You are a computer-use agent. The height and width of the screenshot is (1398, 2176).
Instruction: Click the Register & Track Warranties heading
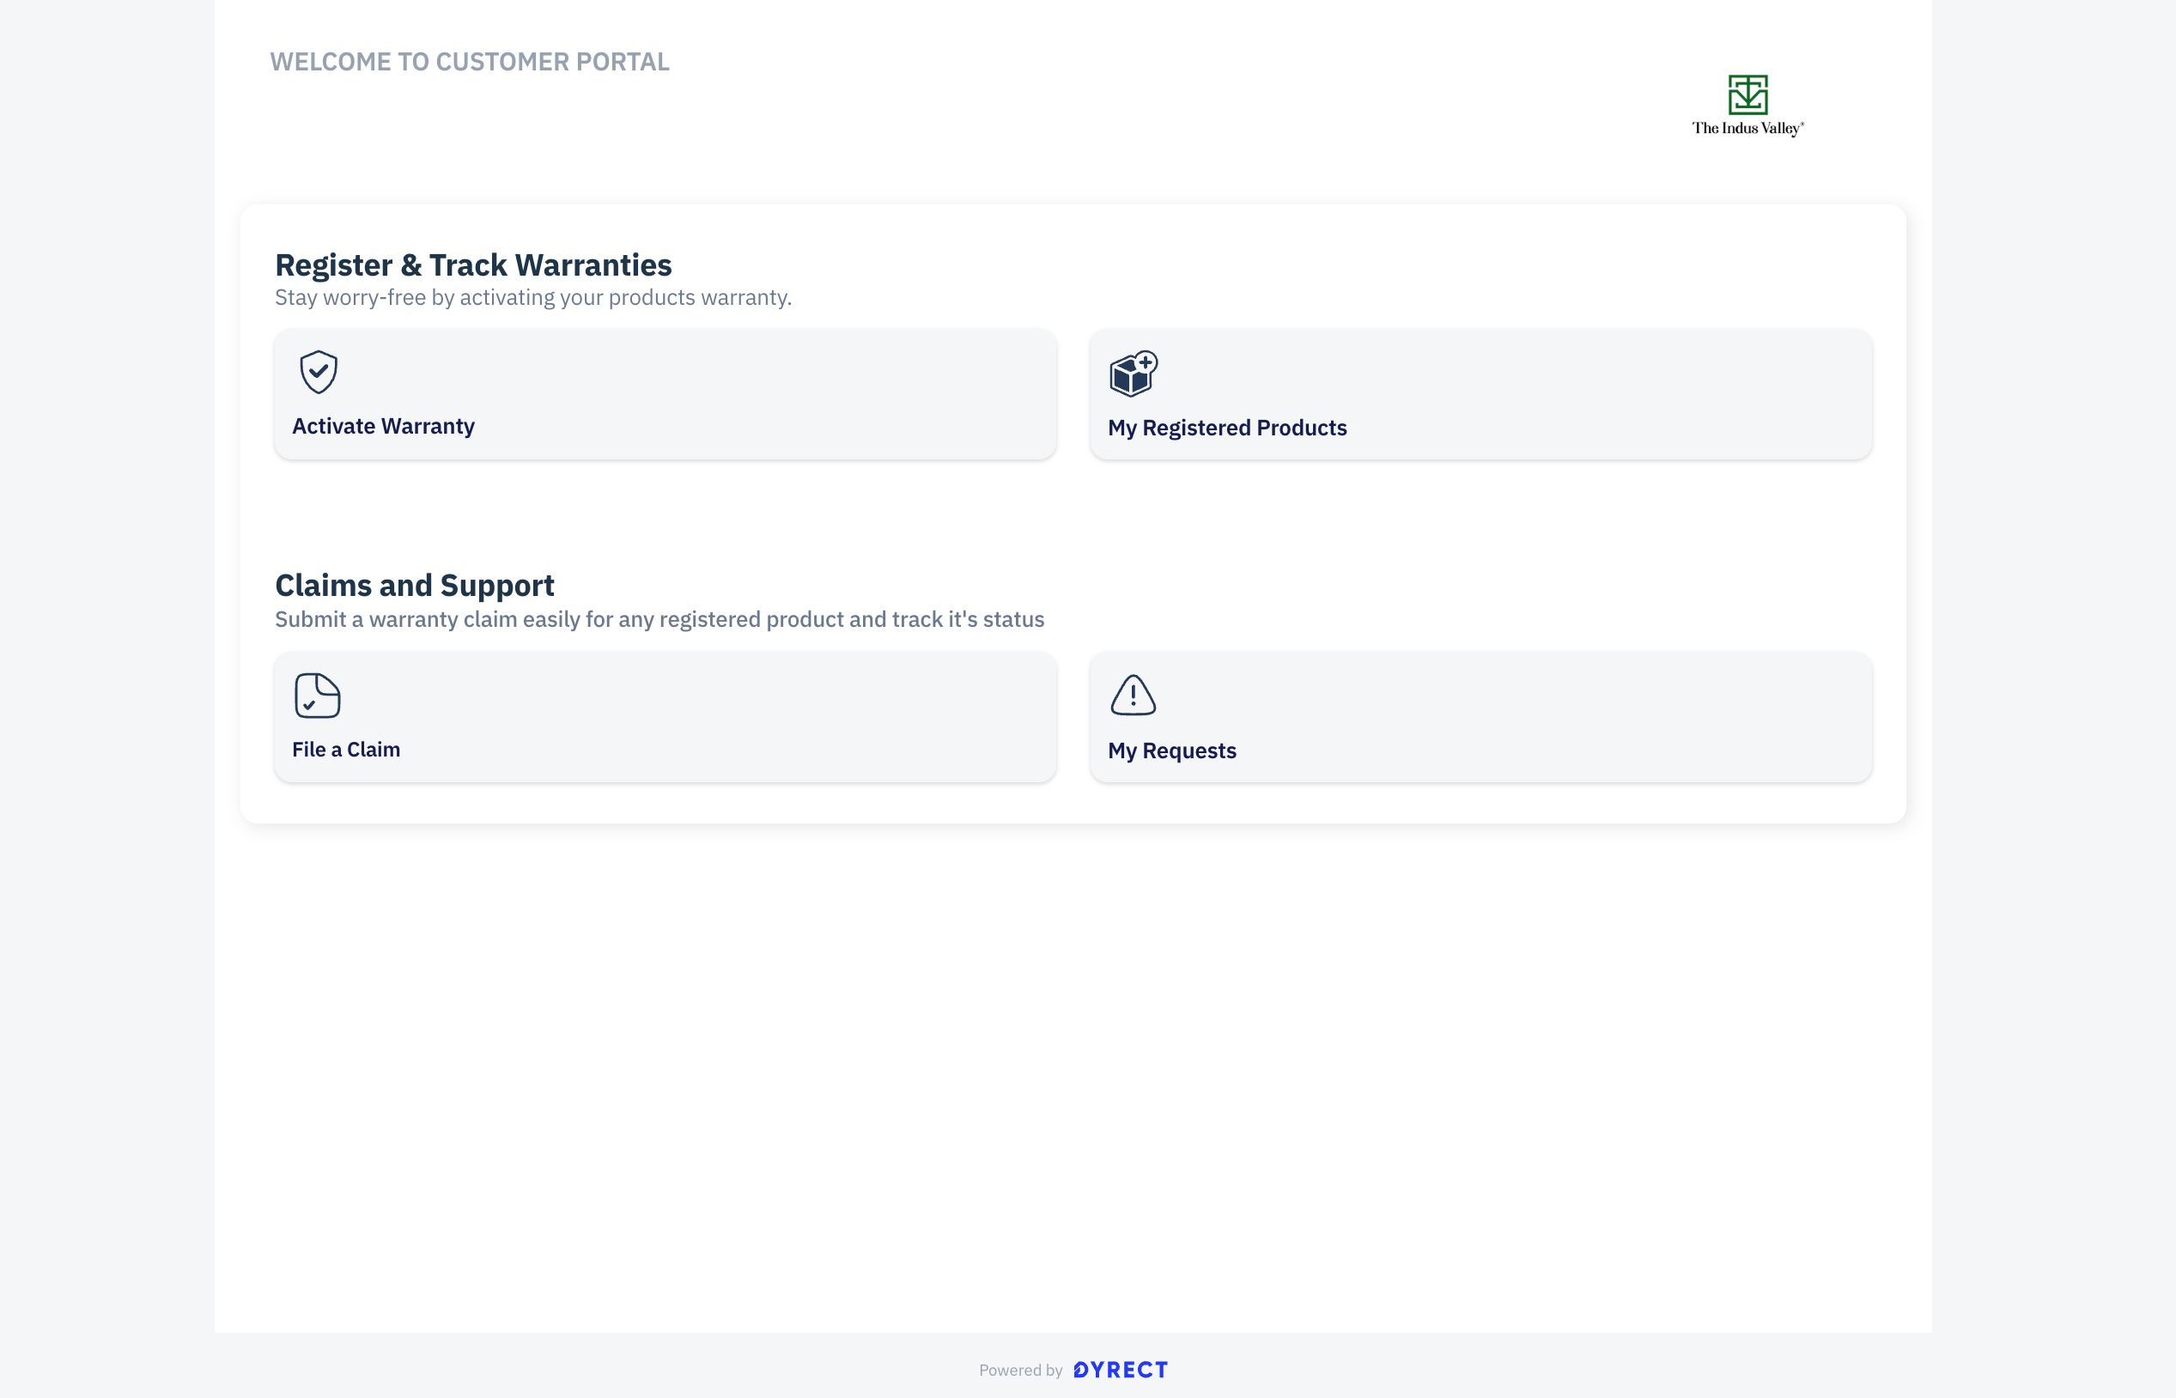coord(473,265)
